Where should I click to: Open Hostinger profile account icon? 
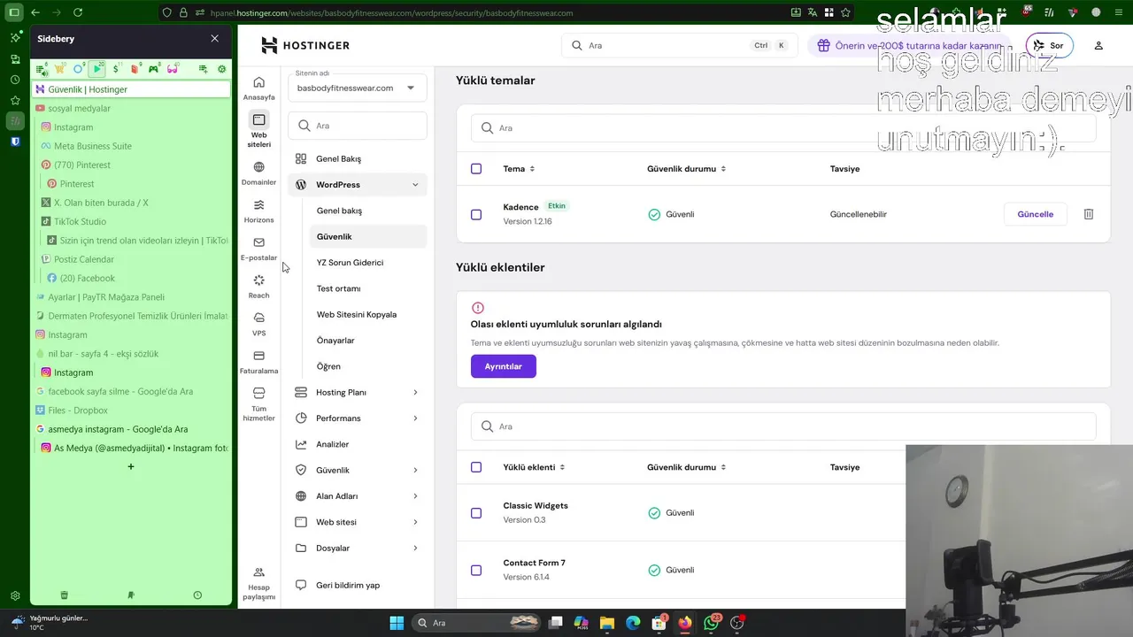point(1098,45)
